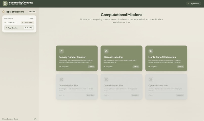The width and height of the screenshot is (204, 121).
Task: Open the Disease Modeling mission card
Action: (x=121, y=58)
